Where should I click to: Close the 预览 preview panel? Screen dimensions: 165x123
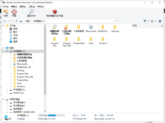[x=162, y=26]
